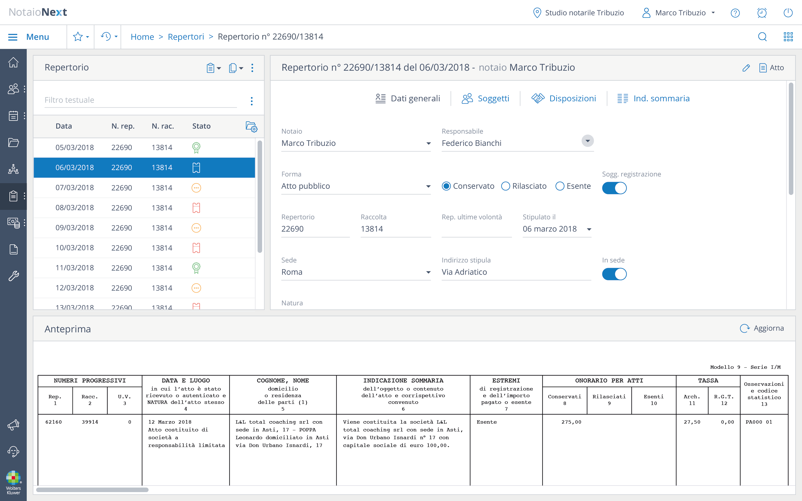Screen dimensions: 802x501
Task: Open the megaphone announcements sidebar icon
Action: [13, 425]
